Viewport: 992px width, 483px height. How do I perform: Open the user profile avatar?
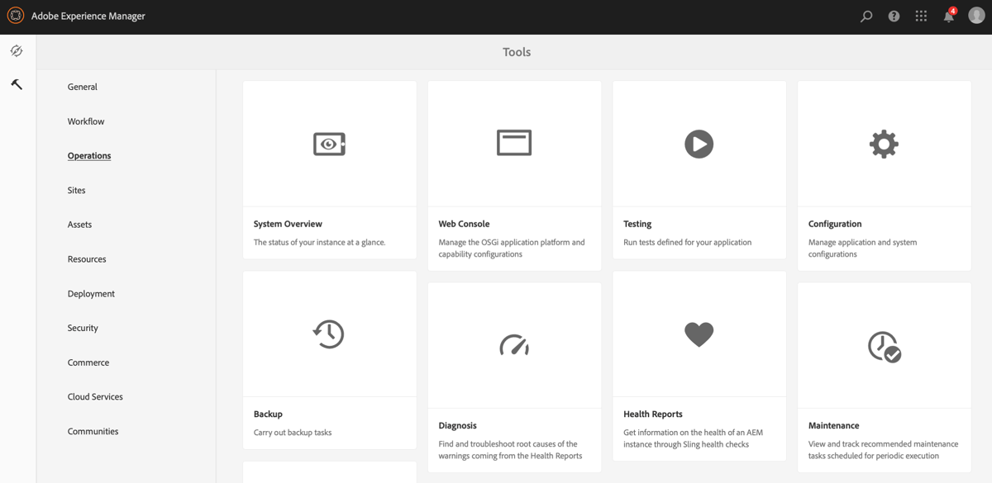point(975,16)
